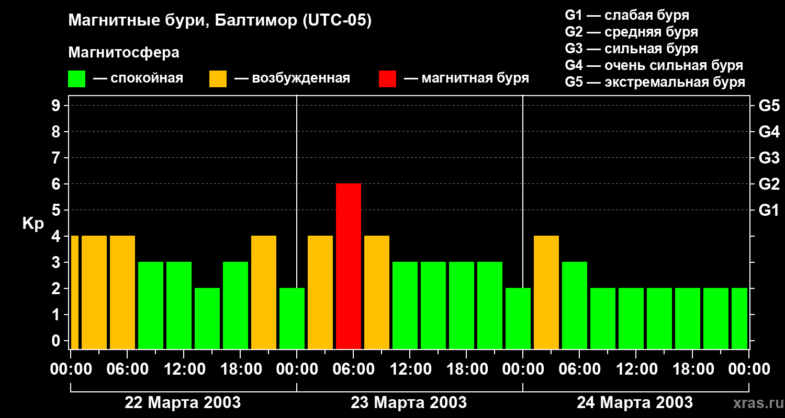Click the red "магнитная буря" legend swatch
This screenshot has height=418, width=785.
pyautogui.click(x=387, y=79)
